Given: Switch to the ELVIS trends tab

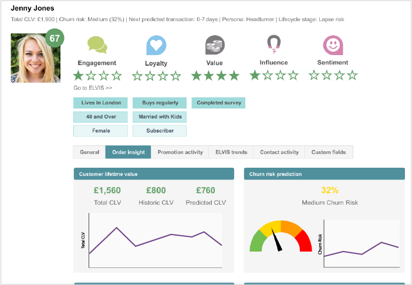Looking at the screenshot, I should [x=231, y=152].
